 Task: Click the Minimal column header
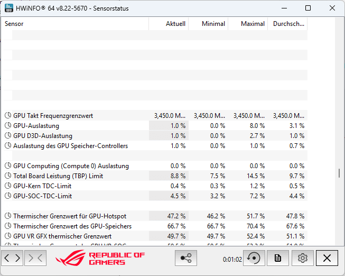(x=208, y=24)
